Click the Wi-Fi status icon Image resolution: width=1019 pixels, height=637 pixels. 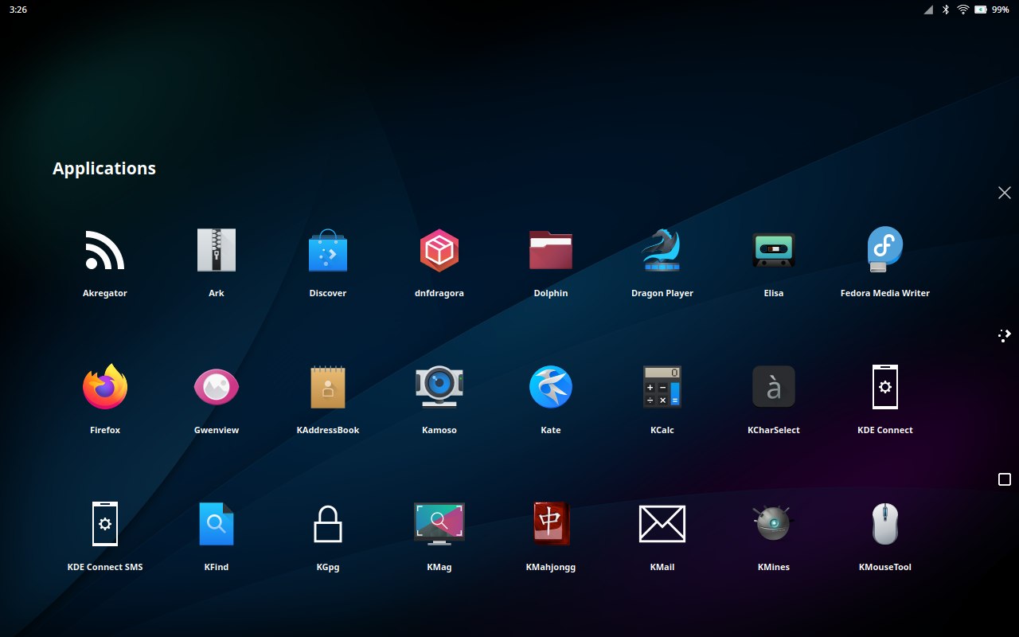pyautogui.click(x=963, y=10)
